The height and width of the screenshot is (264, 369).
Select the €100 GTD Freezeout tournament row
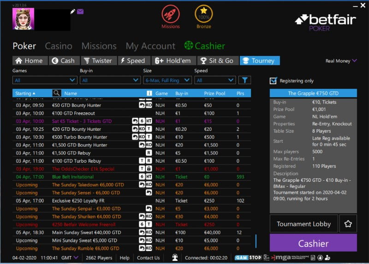(x=131, y=113)
